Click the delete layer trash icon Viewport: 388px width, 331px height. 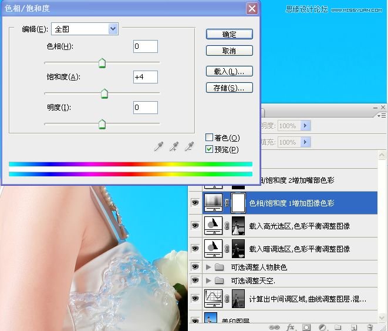coord(370,327)
